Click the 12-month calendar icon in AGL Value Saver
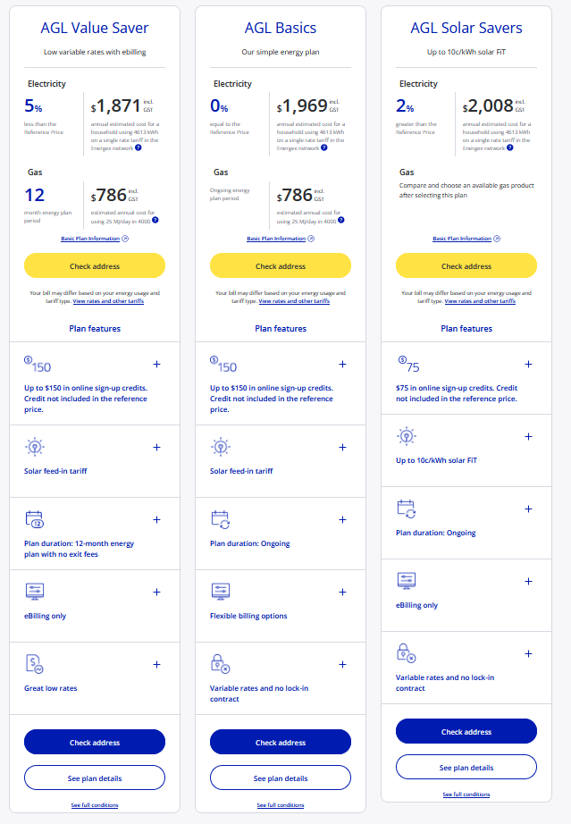 35,519
